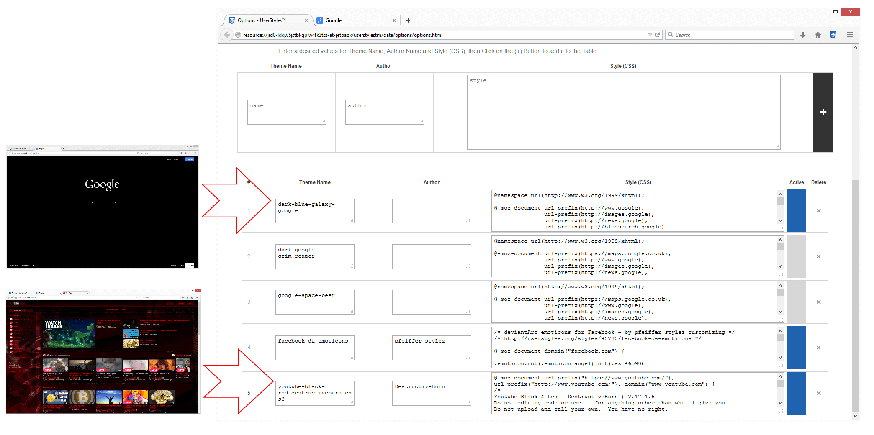Toggle active state of dark-google-grim-reaper
Viewport: 874px width, 435px height.
tap(797, 256)
